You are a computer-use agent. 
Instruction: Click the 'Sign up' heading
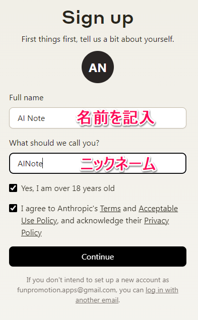click(98, 18)
